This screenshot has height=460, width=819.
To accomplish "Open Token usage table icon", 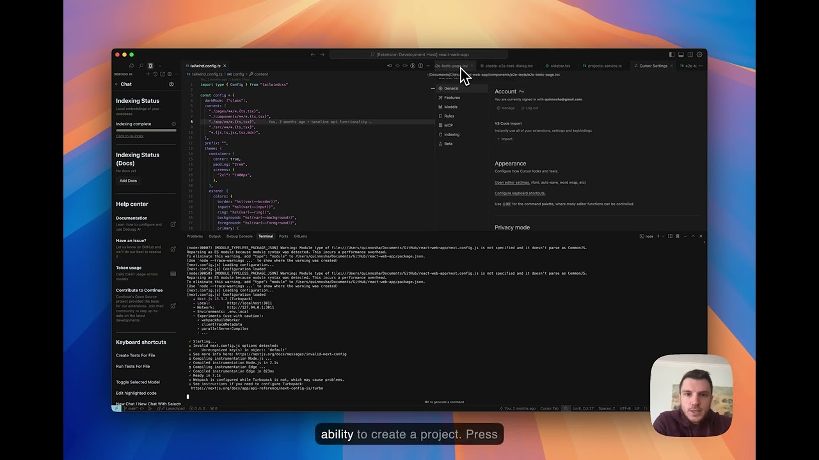I will coord(173,274).
